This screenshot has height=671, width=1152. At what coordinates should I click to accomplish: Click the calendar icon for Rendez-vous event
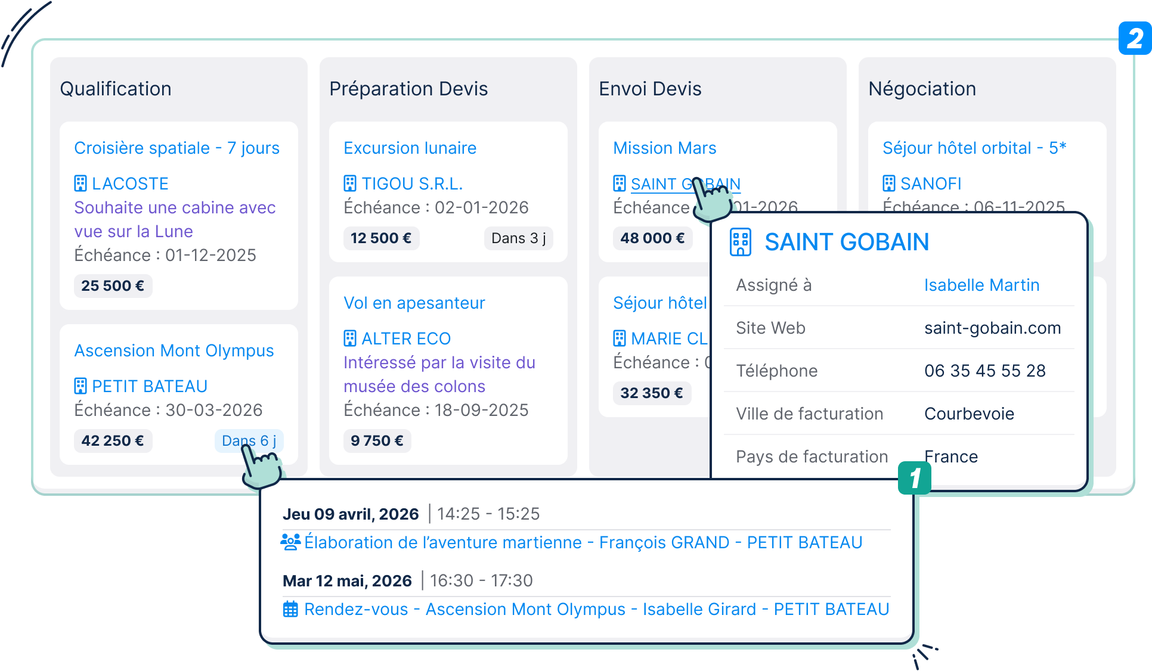click(290, 609)
